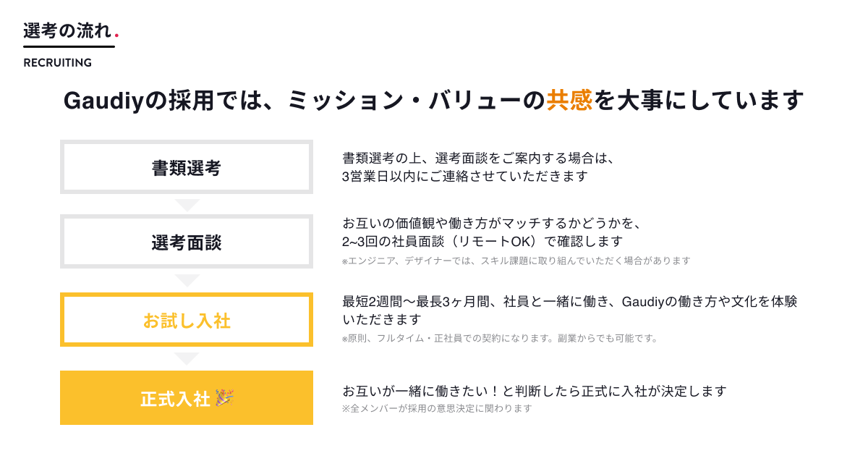Screen dimensions: 868x456
Task: Click the red dot after 選考の流れ
Action: pos(116,35)
